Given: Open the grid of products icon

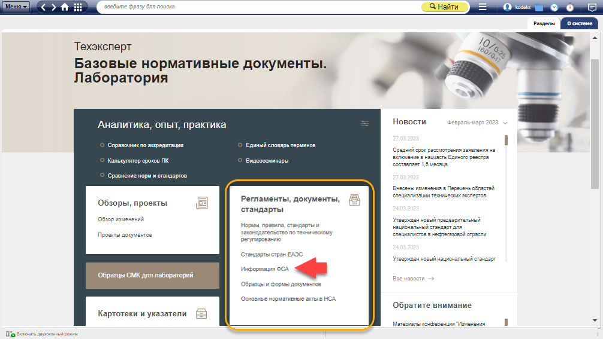Looking at the screenshot, I should tap(78, 7).
